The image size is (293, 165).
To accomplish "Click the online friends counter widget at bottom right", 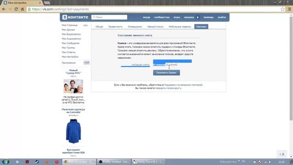I will click(282, 154).
